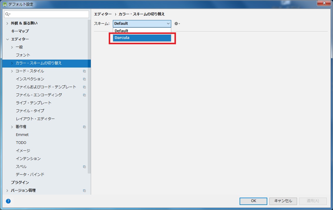Open the イメージ settings page
The image size is (333, 210).
[x=23, y=151]
